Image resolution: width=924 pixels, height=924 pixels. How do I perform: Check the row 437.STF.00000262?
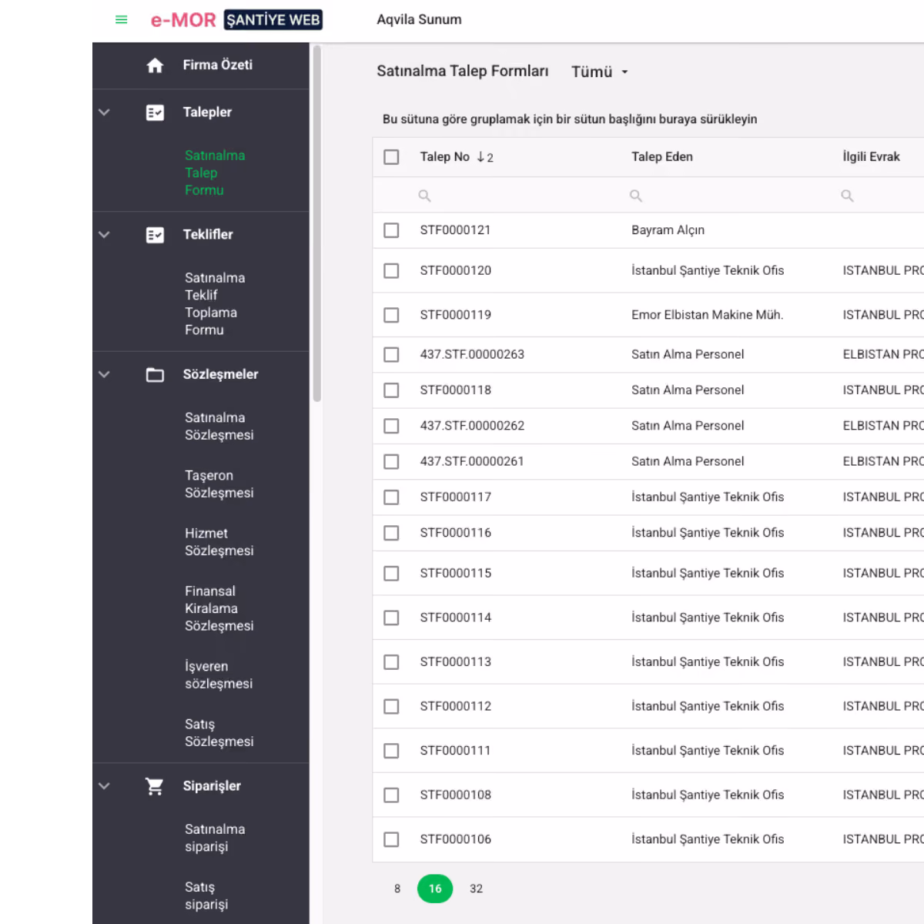pyautogui.click(x=391, y=426)
